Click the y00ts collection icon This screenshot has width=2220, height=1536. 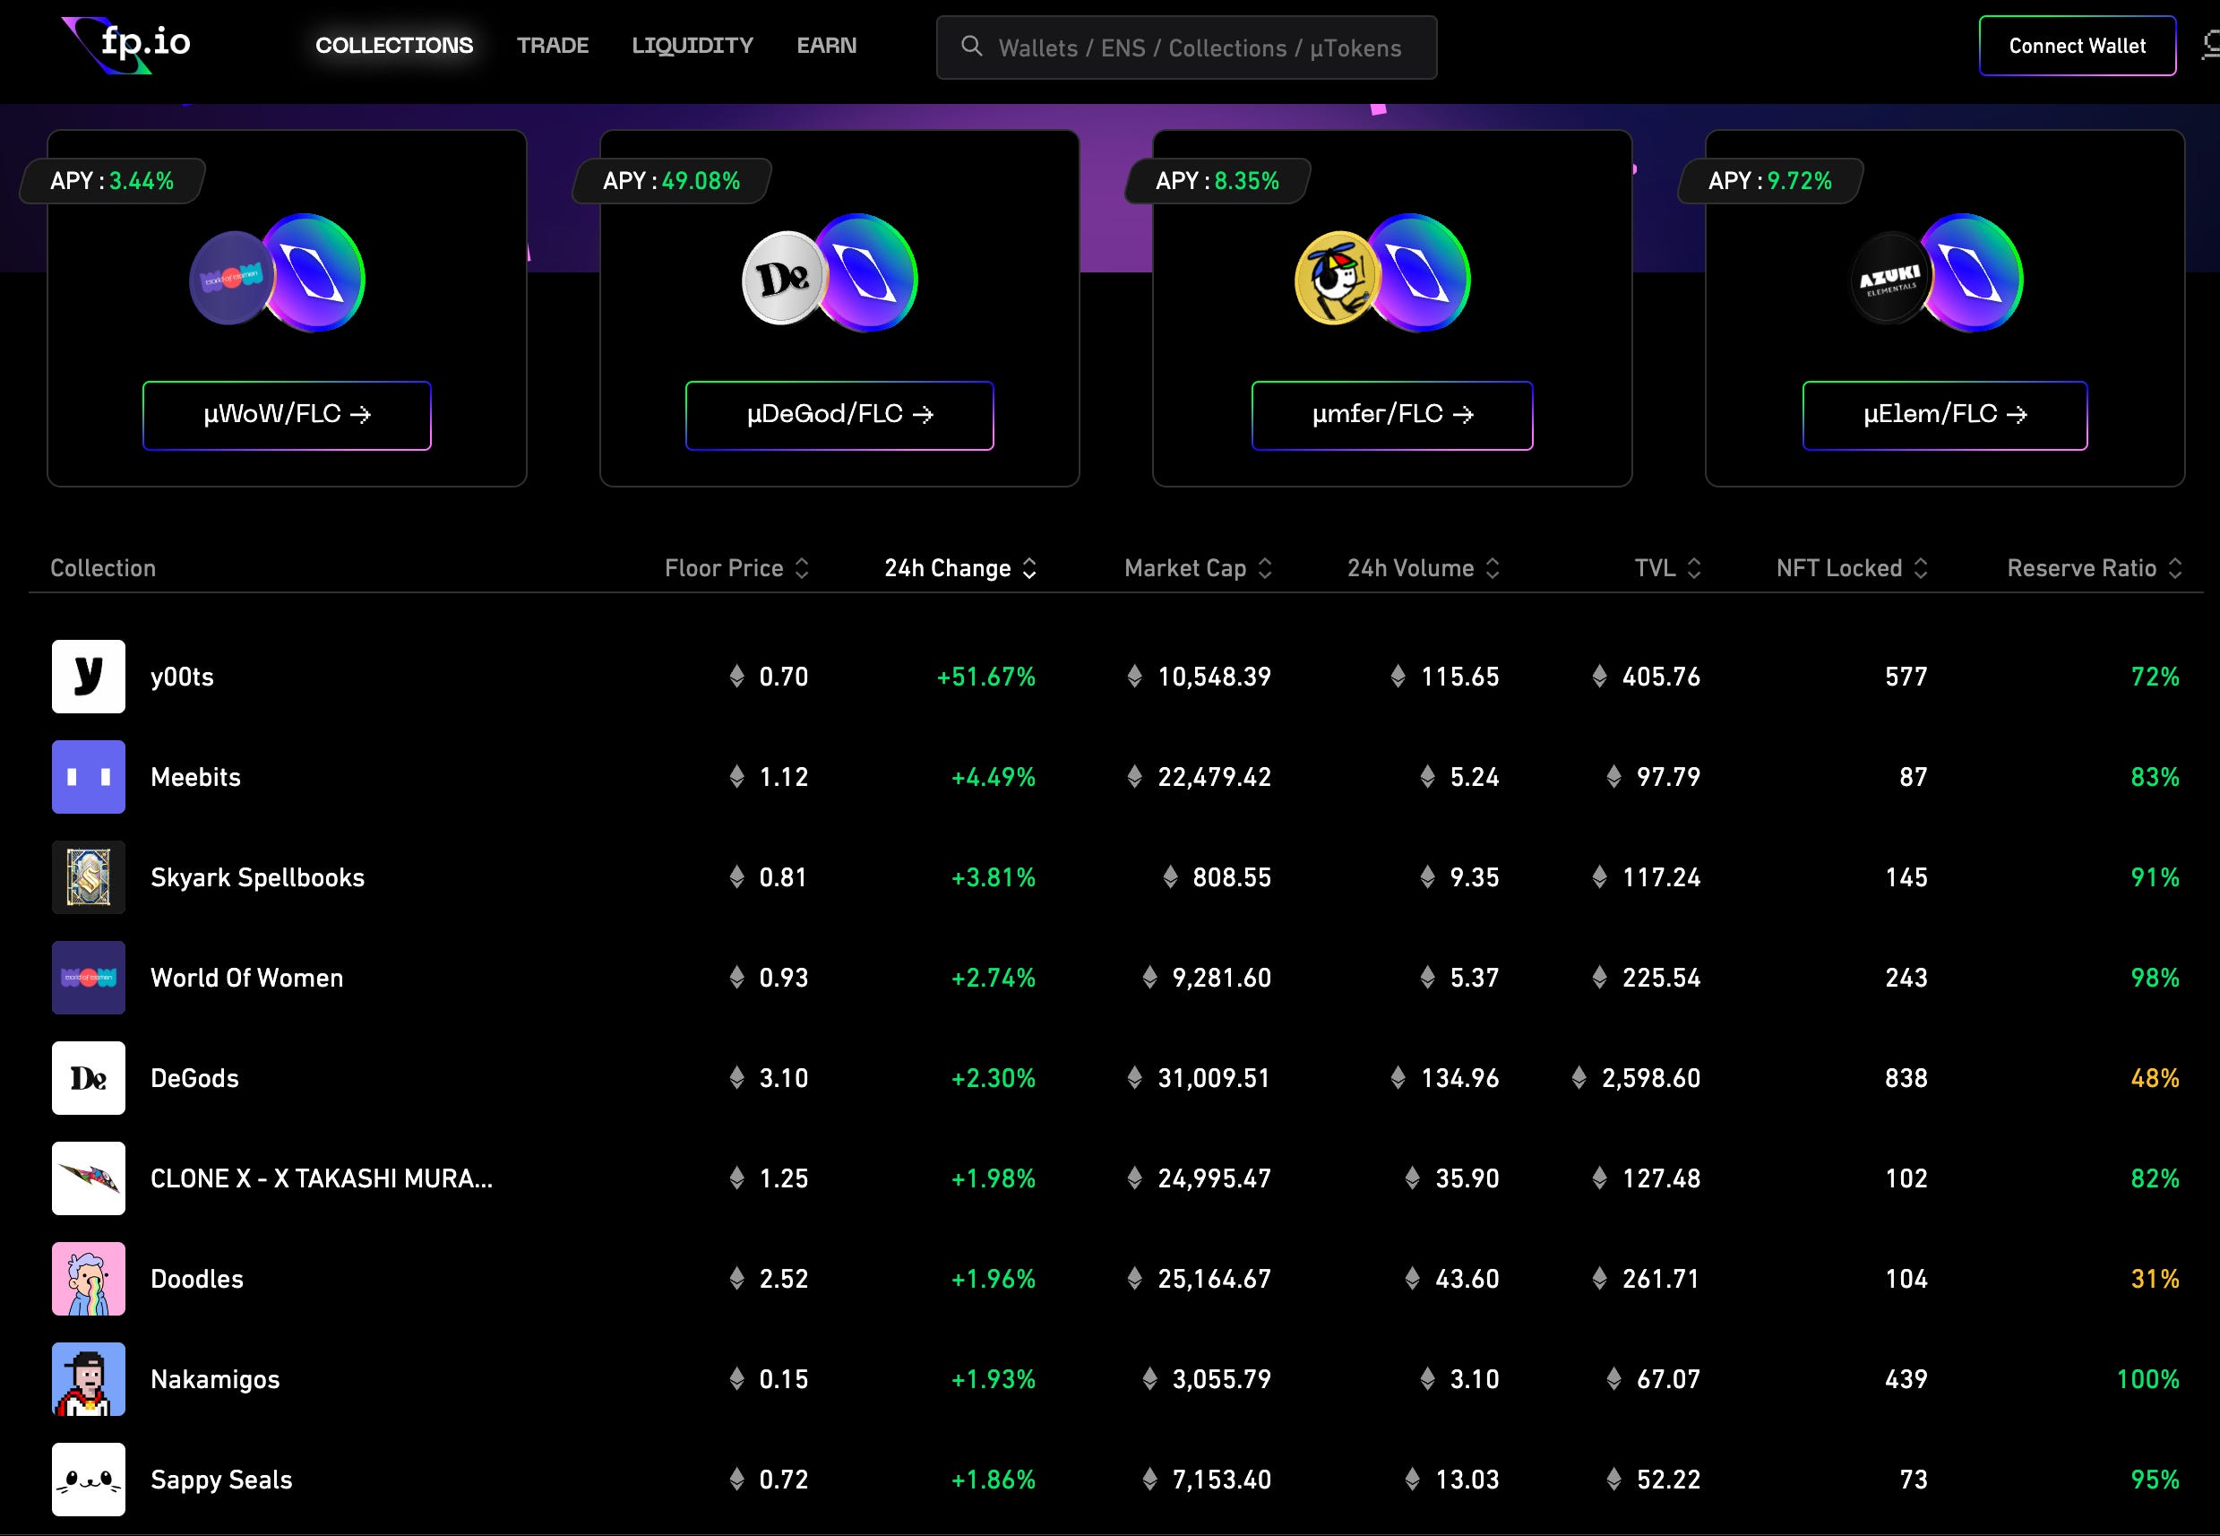[x=89, y=677]
